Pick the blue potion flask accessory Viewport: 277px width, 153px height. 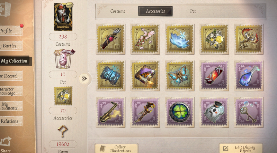click(249, 76)
